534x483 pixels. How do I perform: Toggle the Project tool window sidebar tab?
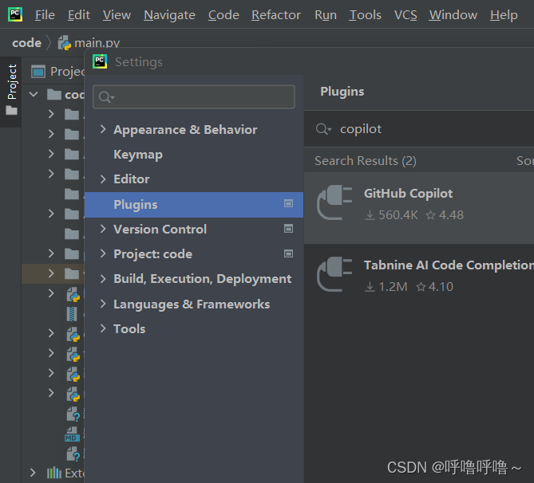(12, 81)
